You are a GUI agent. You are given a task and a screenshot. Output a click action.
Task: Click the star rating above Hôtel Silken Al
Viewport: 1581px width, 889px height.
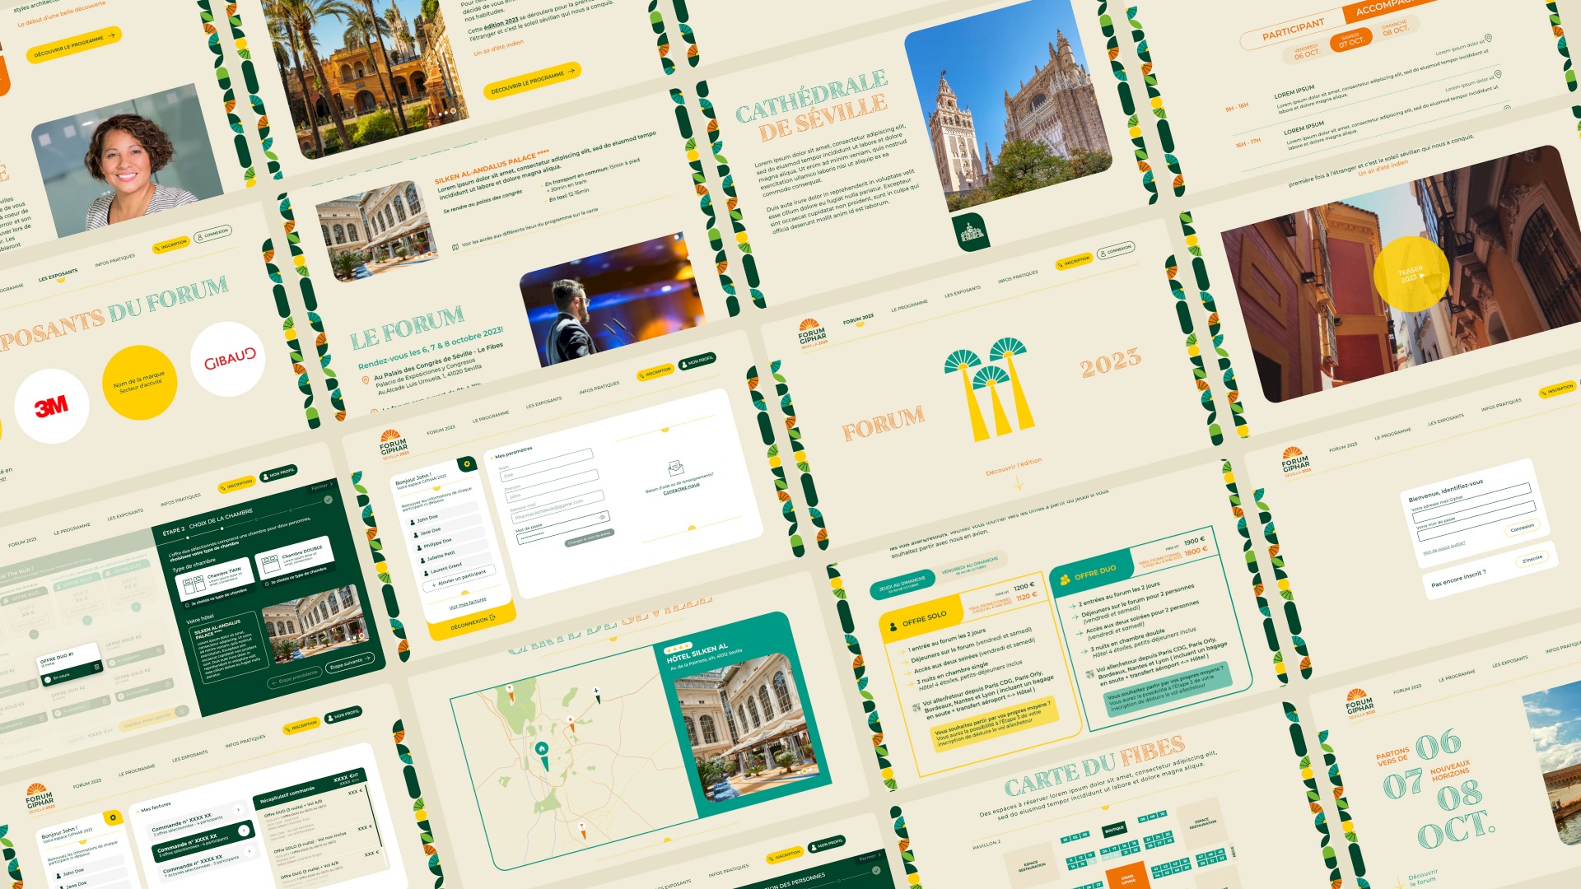pyautogui.click(x=679, y=649)
